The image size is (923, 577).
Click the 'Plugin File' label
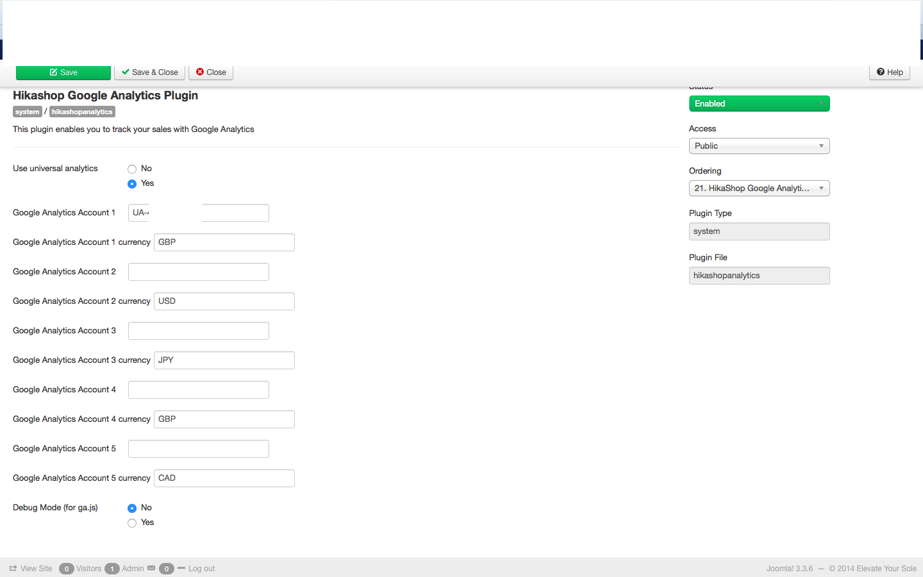708,258
